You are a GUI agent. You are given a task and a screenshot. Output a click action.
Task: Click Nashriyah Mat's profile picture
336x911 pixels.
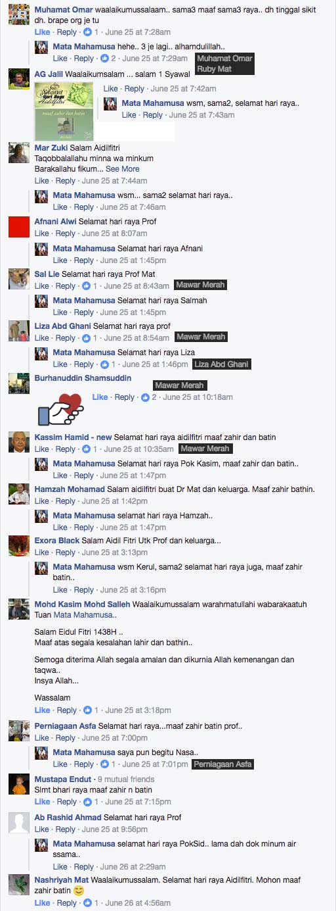(18, 885)
